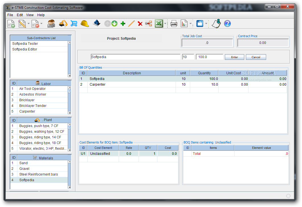
Task: Select Buggies, push type, 7 CF row
Action: (x=39, y=126)
